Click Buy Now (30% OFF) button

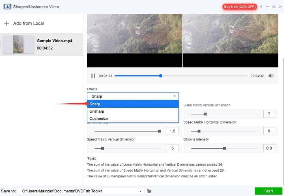coord(240,7)
